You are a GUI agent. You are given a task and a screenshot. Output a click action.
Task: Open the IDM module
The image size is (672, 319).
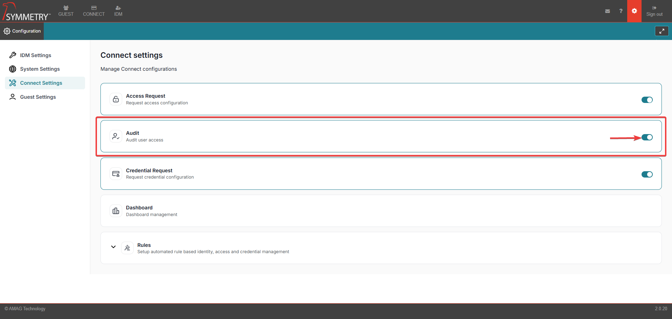click(x=118, y=11)
